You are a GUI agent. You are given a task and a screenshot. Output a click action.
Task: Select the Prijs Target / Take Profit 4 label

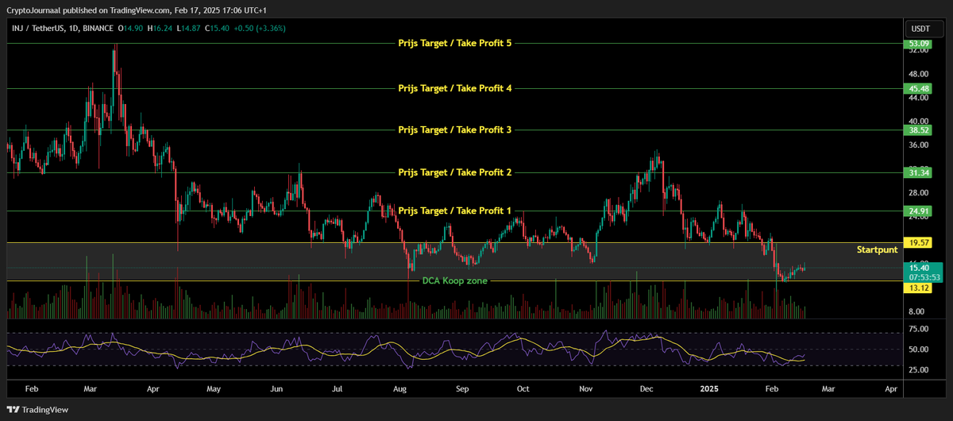tap(455, 88)
